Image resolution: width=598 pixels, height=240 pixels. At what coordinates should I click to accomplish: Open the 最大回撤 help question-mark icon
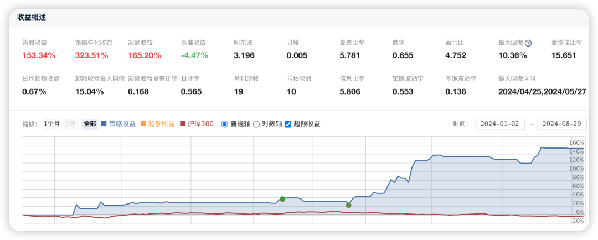[528, 43]
